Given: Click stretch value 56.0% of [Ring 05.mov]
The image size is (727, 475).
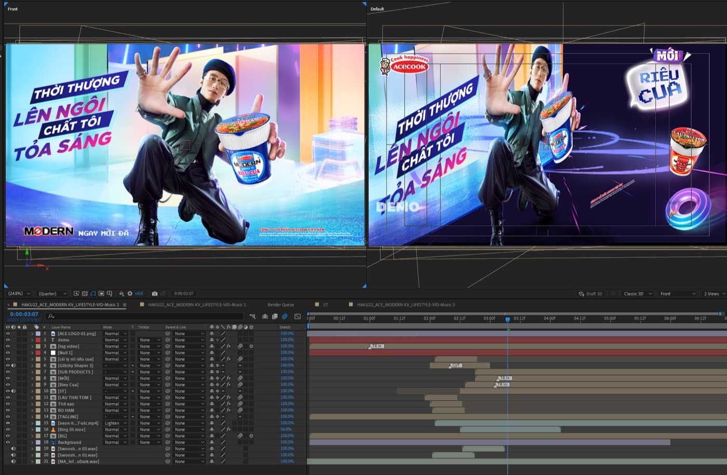Looking at the screenshot, I should coord(286,429).
